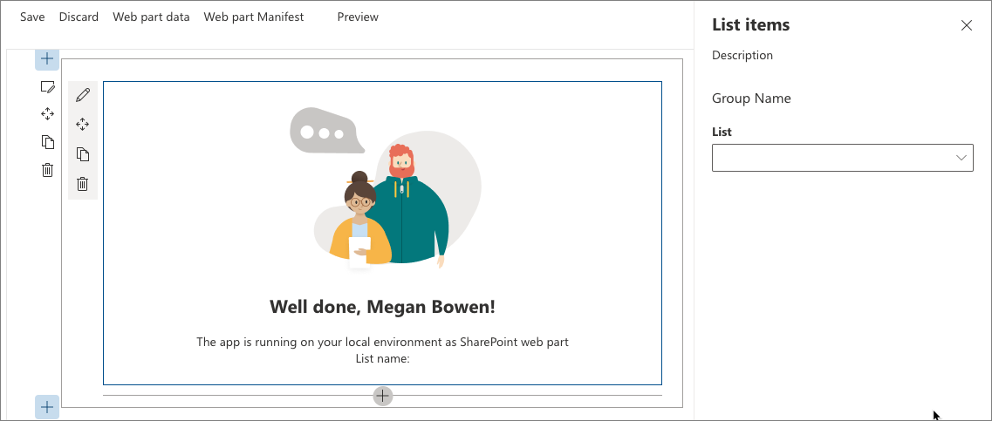
Task: Add a new section using the top plus icon
Action: tap(47, 59)
